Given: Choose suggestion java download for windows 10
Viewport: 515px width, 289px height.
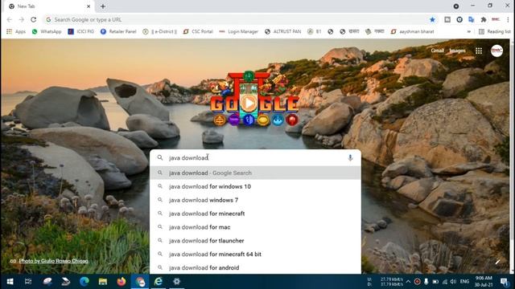Looking at the screenshot, I should tap(255, 186).
